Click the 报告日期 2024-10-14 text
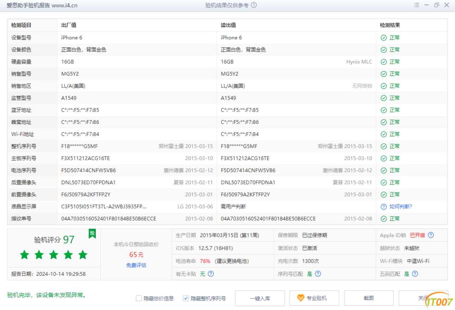Viewport: 455px width, 310px height. pyautogui.click(x=48, y=274)
